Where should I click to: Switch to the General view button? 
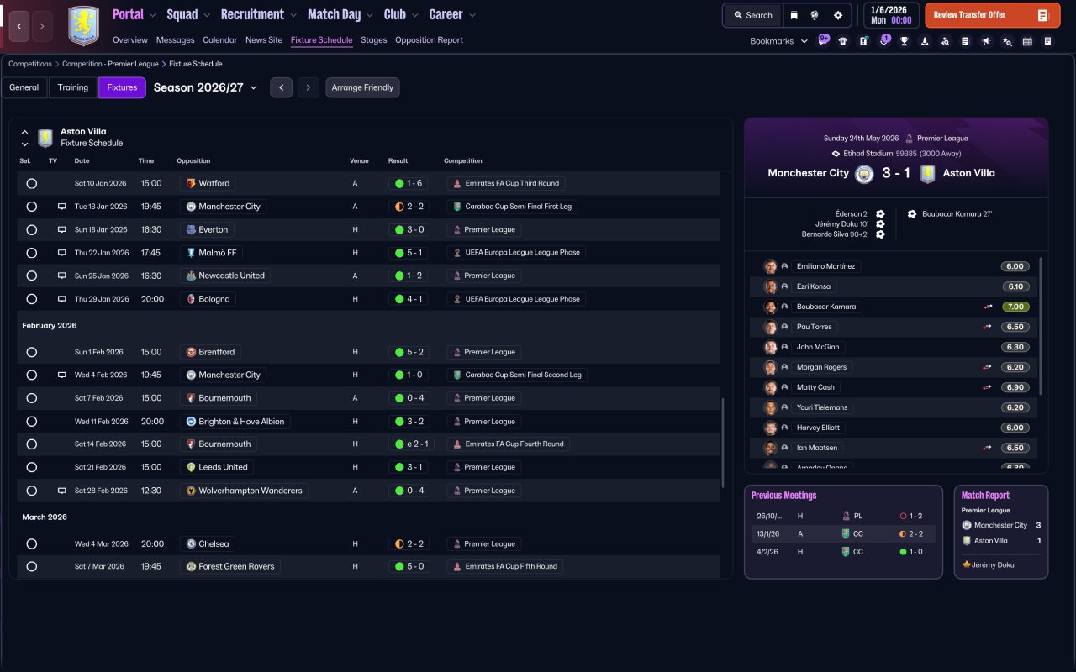24,87
